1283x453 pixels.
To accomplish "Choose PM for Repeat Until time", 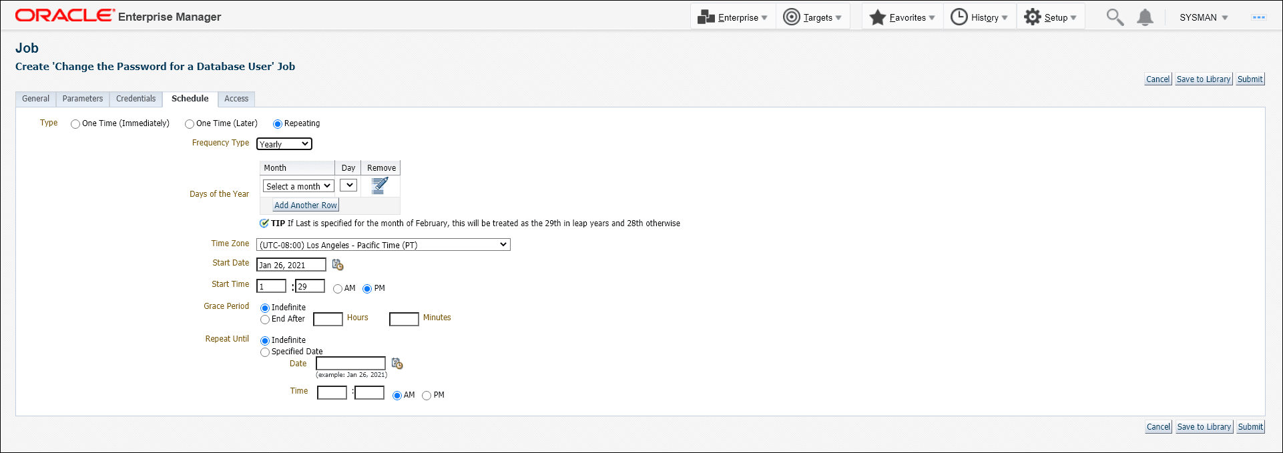I will tap(427, 396).
